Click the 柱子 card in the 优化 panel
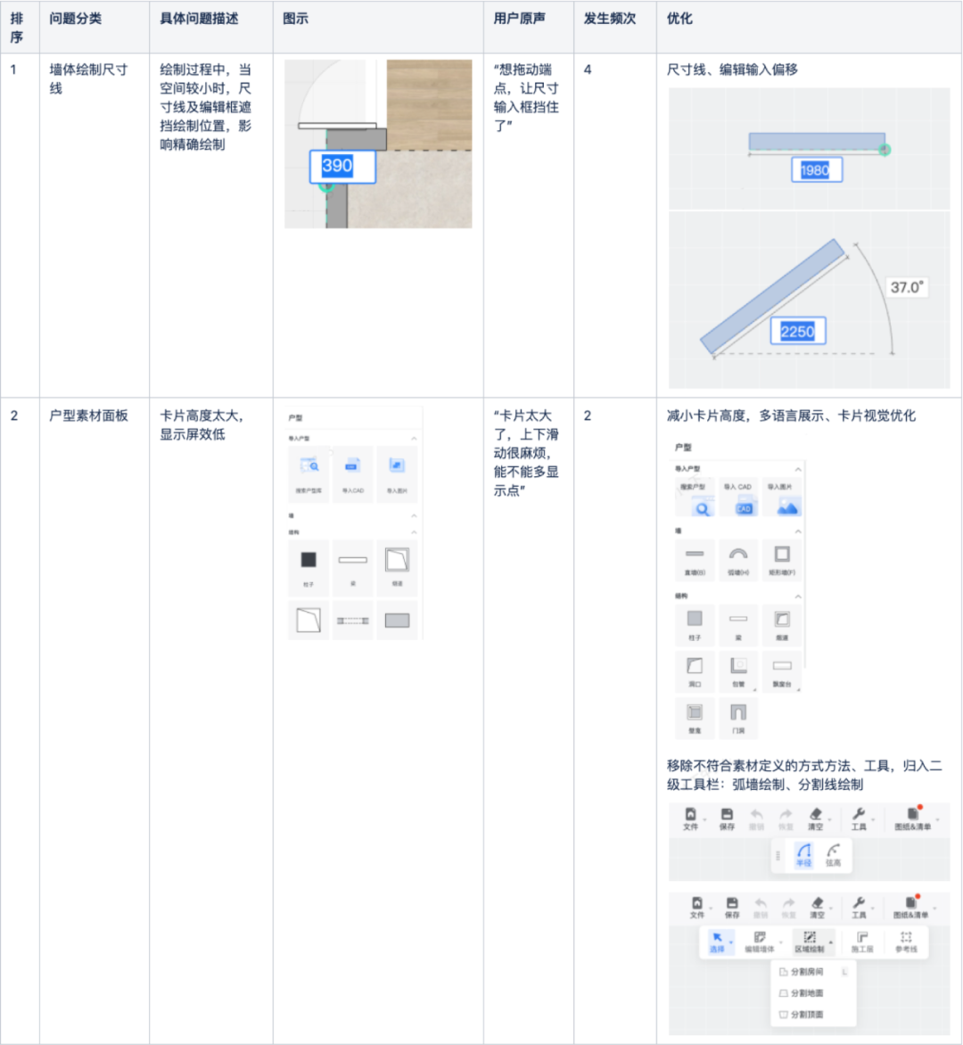The height and width of the screenshot is (1045, 963). pyautogui.click(x=695, y=626)
